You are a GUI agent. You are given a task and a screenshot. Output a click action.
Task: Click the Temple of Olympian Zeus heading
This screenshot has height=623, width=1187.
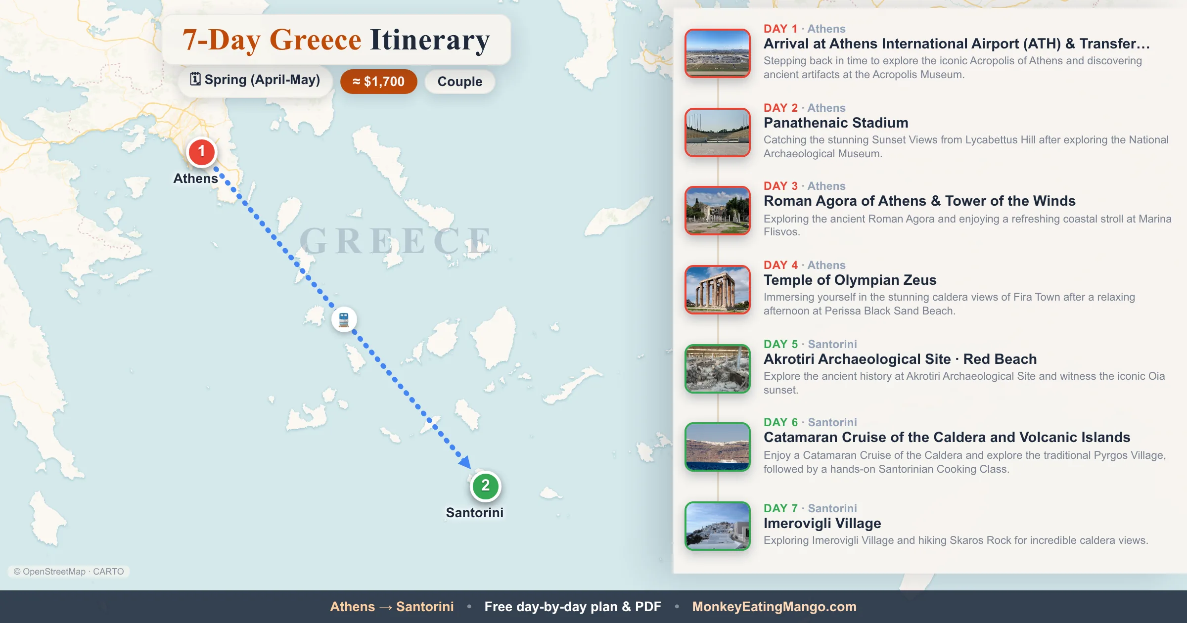(850, 280)
